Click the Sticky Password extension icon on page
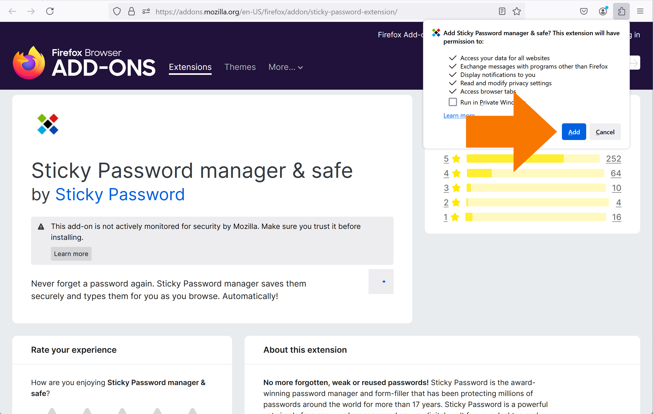The width and height of the screenshot is (653, 414). point(48,124)
